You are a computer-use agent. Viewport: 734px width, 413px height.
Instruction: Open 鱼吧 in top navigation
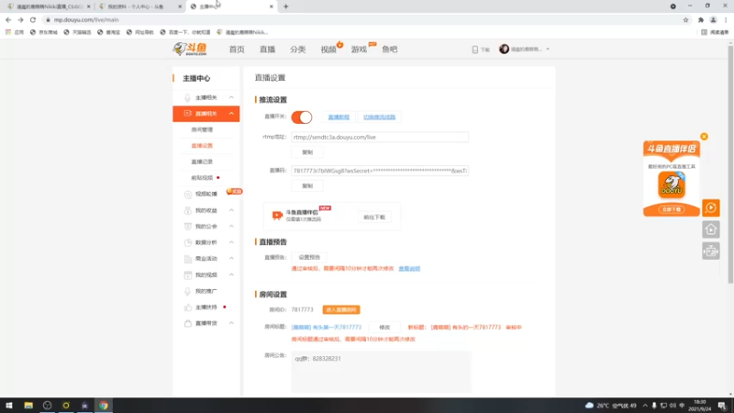(389, 50)
